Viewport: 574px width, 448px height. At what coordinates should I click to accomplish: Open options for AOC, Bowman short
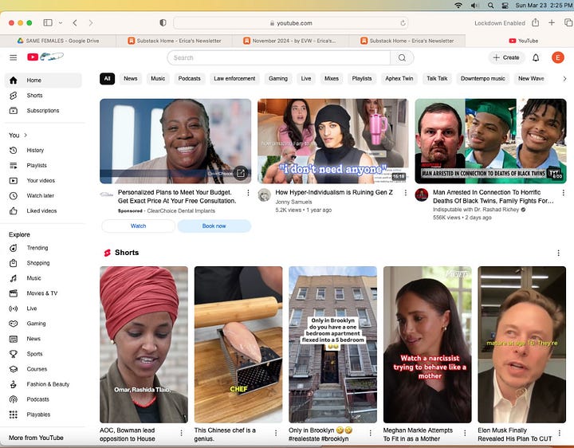[181, 433]
